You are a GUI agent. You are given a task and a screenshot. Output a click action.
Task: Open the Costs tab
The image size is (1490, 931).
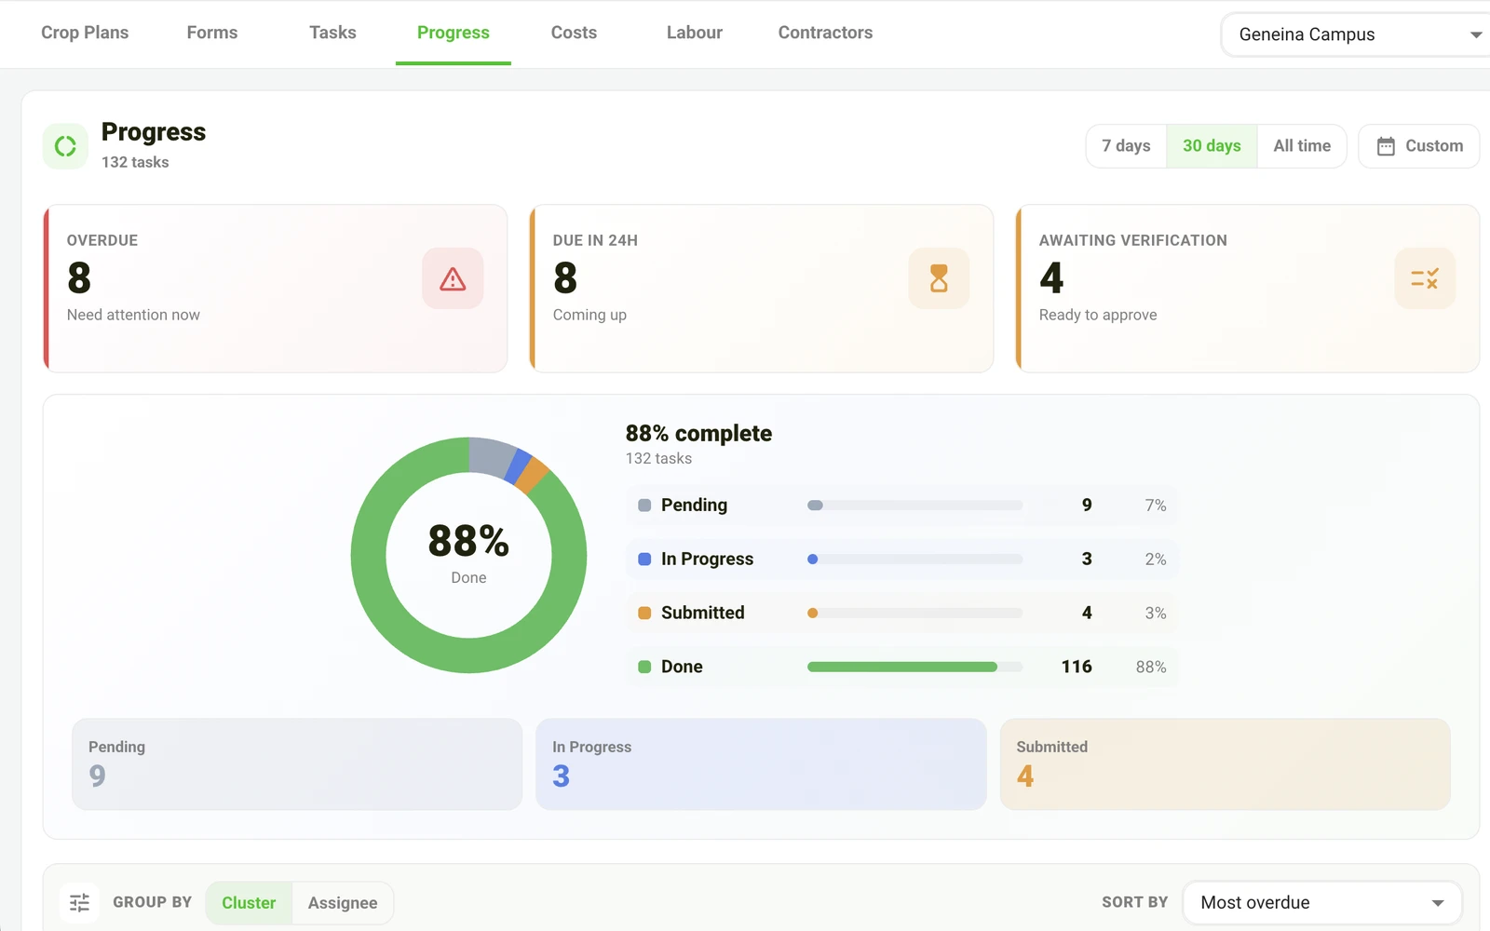(574, 33)
